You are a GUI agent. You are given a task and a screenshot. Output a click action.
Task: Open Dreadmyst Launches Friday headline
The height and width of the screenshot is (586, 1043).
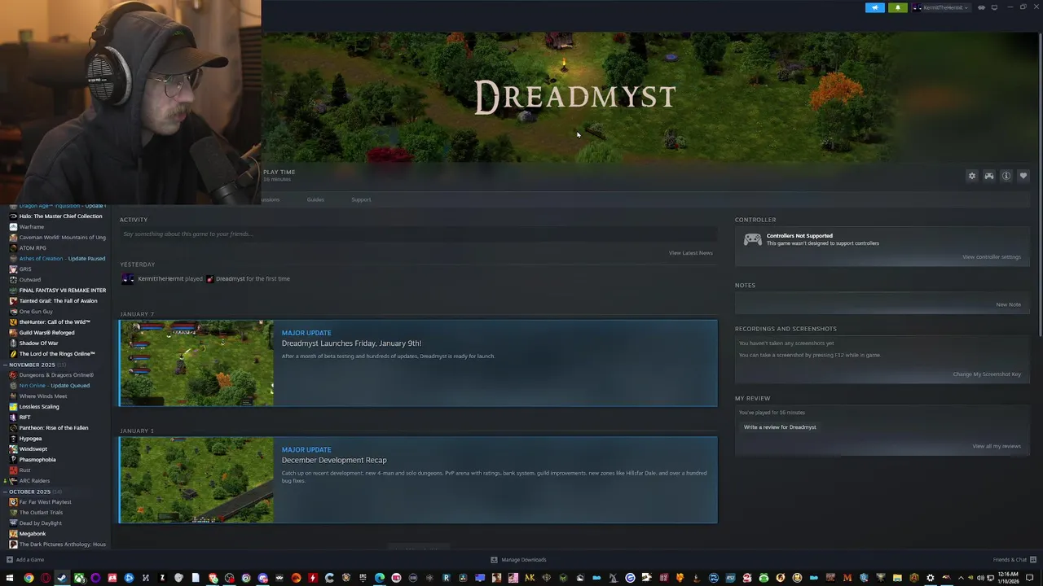[x=351, y=343]
